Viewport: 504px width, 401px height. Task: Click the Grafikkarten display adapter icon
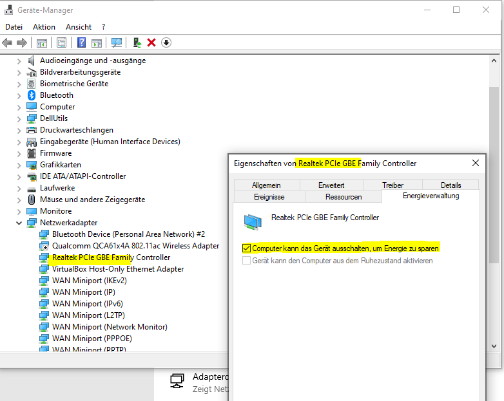32,165
